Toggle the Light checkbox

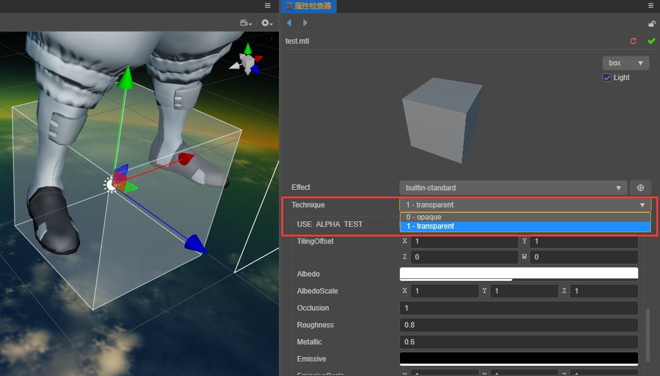(607, 78)
